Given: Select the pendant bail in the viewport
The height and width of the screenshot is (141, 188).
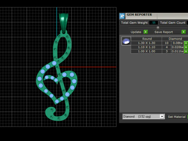Looking at the screenshot, I should (x=63, y=23).
